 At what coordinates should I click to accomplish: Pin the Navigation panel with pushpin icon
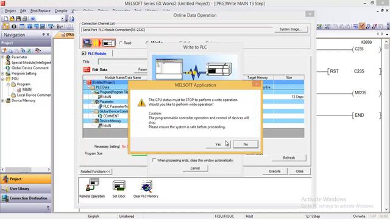43,35
